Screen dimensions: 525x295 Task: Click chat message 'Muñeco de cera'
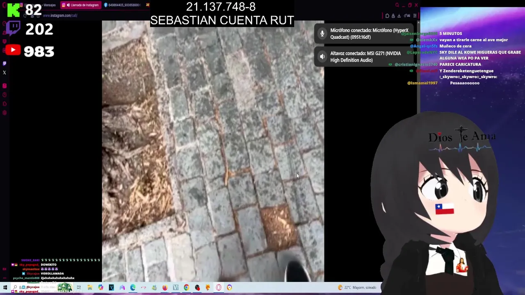[455, 46]
